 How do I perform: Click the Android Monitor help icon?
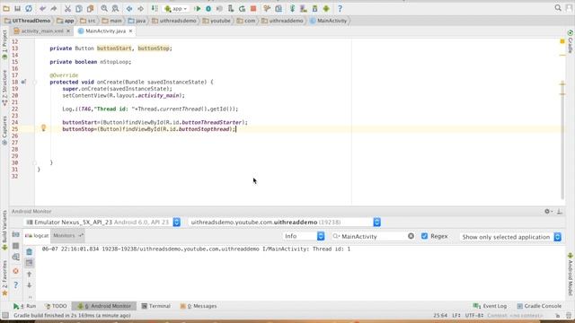tap(15, 284)
